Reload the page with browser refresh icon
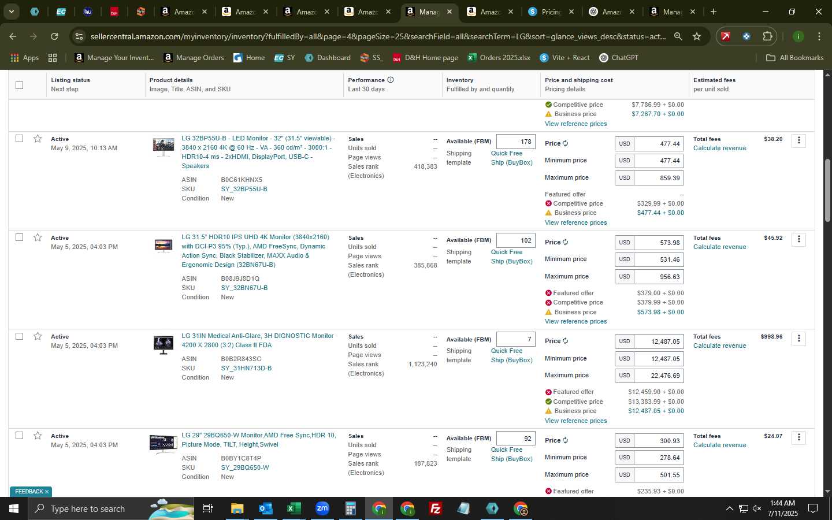832x520 pixels. point(54,36)
